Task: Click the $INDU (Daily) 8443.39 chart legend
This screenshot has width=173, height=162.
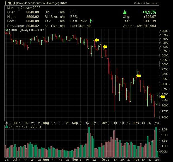Action: click(x=26, y=30)
